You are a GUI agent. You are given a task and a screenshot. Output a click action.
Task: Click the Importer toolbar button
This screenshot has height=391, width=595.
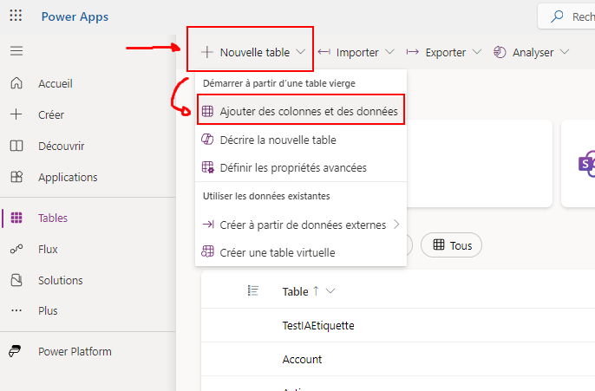click(356, 52)
